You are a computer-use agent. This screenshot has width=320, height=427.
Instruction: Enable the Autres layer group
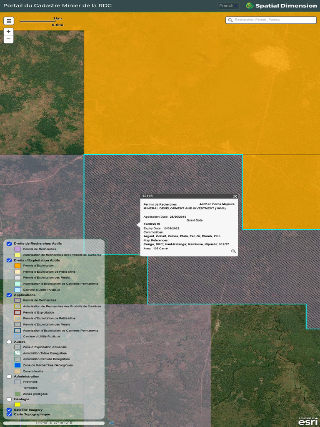click(9, 342)
